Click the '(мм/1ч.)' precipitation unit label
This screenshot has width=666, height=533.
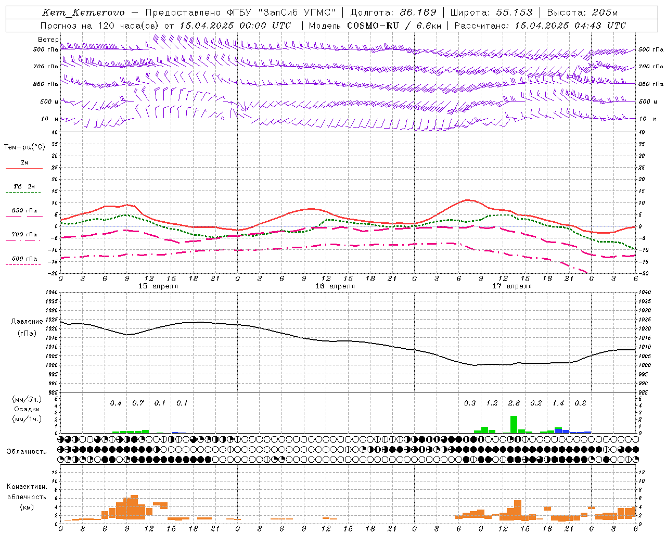(x=27, y=419)
